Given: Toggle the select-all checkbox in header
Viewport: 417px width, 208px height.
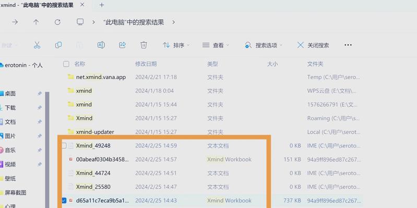Looking at the screenshot, I should (66, 64).
